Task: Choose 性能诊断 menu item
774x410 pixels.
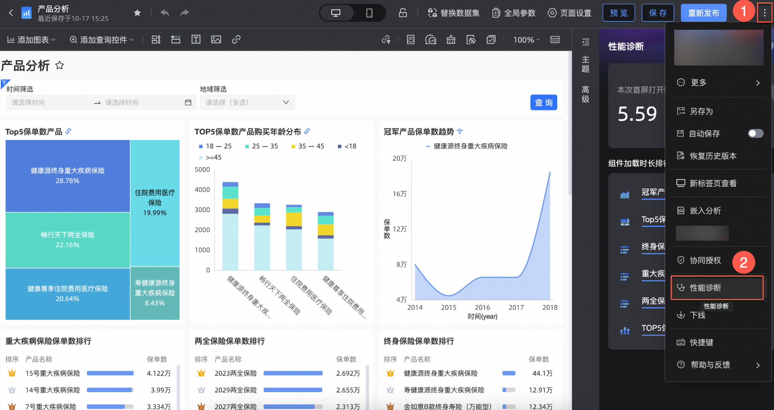Action: click(x=717, y=288)
